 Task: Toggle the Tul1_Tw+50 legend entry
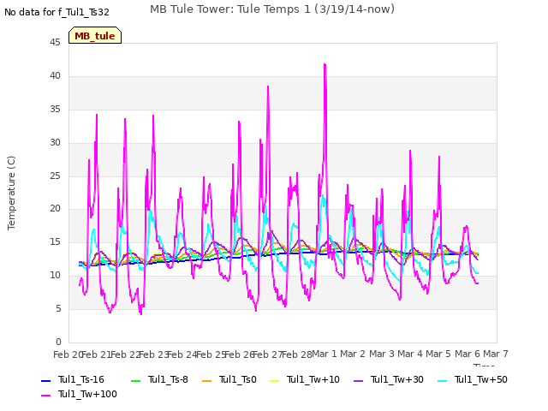tap(473, 379)
